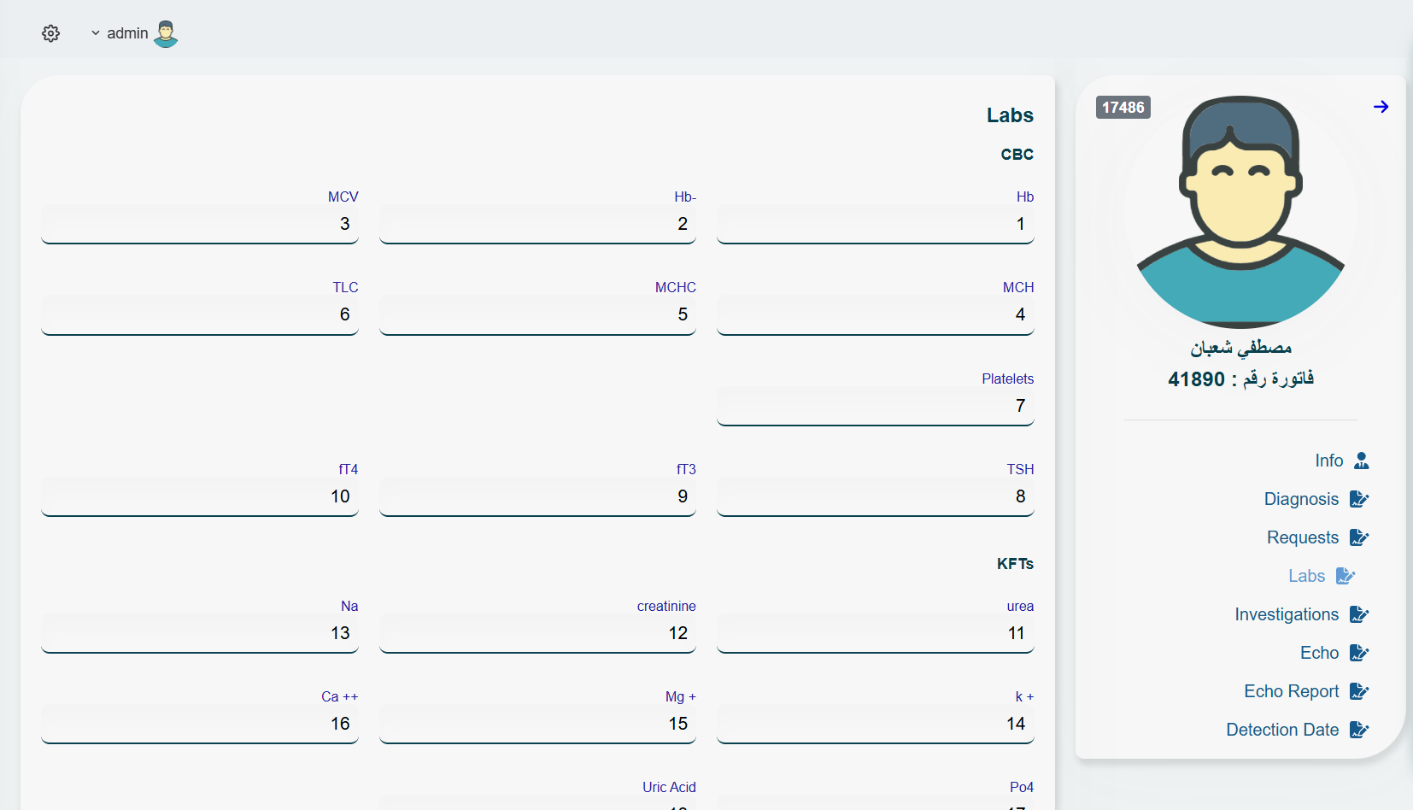
Task: Click the edit icon beside Requests
Action: (x=1358, y=537)
